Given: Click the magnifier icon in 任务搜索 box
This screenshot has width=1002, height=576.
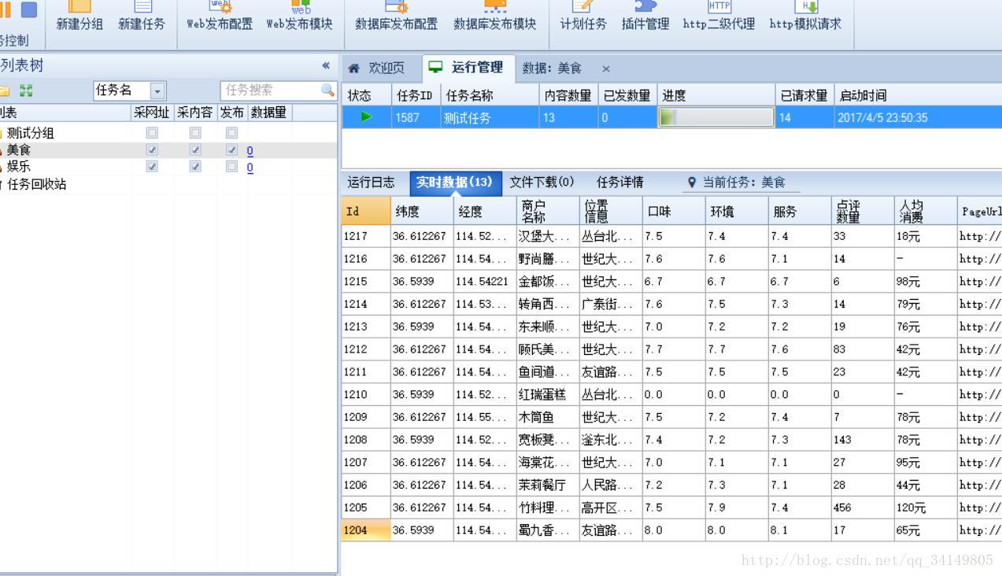Looking at the screenshot, I should coord(328,90).
